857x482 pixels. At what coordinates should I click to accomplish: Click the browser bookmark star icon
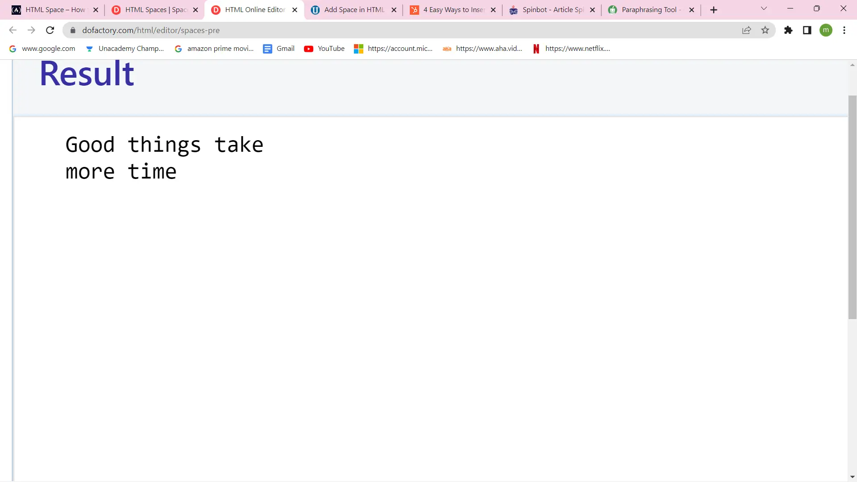point(765,30)
